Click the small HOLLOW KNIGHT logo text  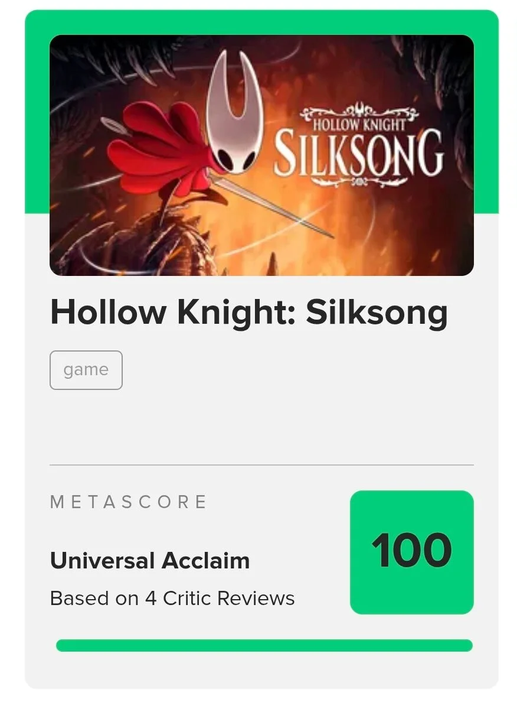click(359, 124)
